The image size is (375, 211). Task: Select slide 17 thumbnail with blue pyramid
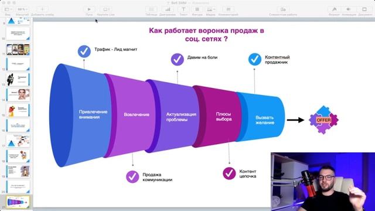pyautogui.click(x=18, y=141)
